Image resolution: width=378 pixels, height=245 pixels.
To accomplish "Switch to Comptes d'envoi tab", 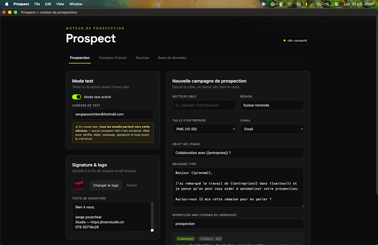I will point(113,58).
